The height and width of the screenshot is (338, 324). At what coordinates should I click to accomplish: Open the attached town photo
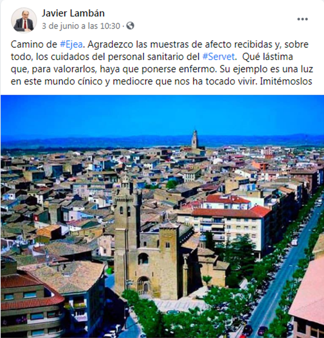coord(162,216)
